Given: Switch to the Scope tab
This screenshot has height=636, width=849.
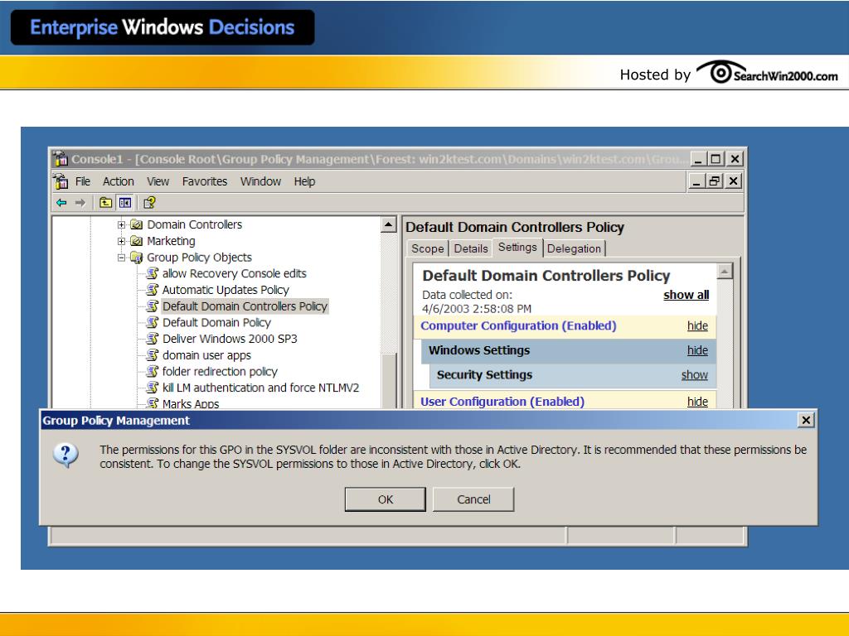Looking at the screenshot, I should point(427,248).
